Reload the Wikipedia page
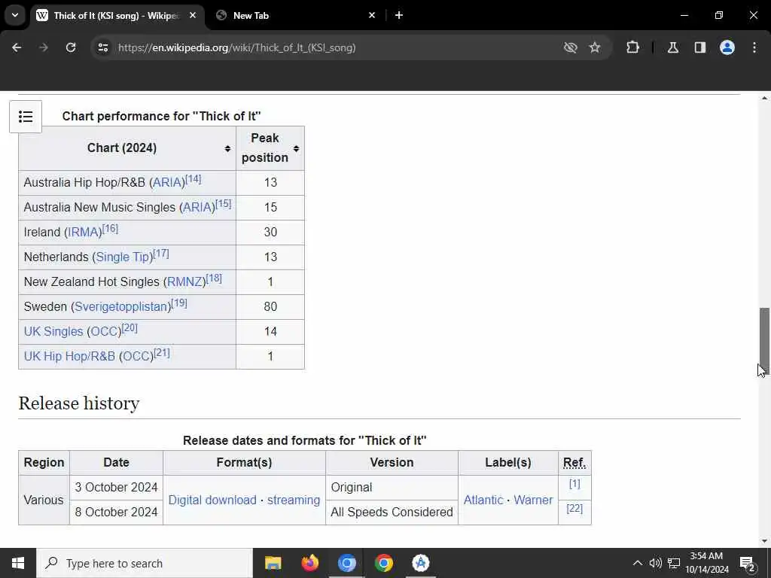Screen dimensions: 771x578 click(71, 47)
